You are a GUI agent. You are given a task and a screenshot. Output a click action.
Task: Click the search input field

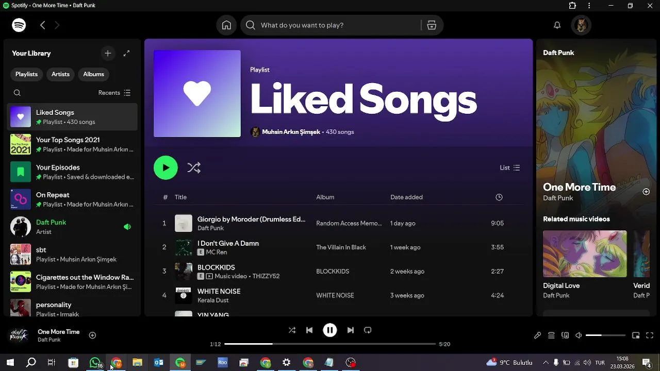(x=338, y=25)
